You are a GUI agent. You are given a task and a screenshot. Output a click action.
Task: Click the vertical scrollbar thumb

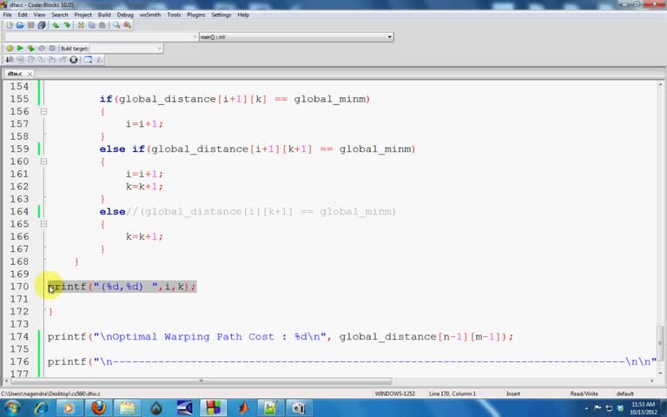(660, 343)
